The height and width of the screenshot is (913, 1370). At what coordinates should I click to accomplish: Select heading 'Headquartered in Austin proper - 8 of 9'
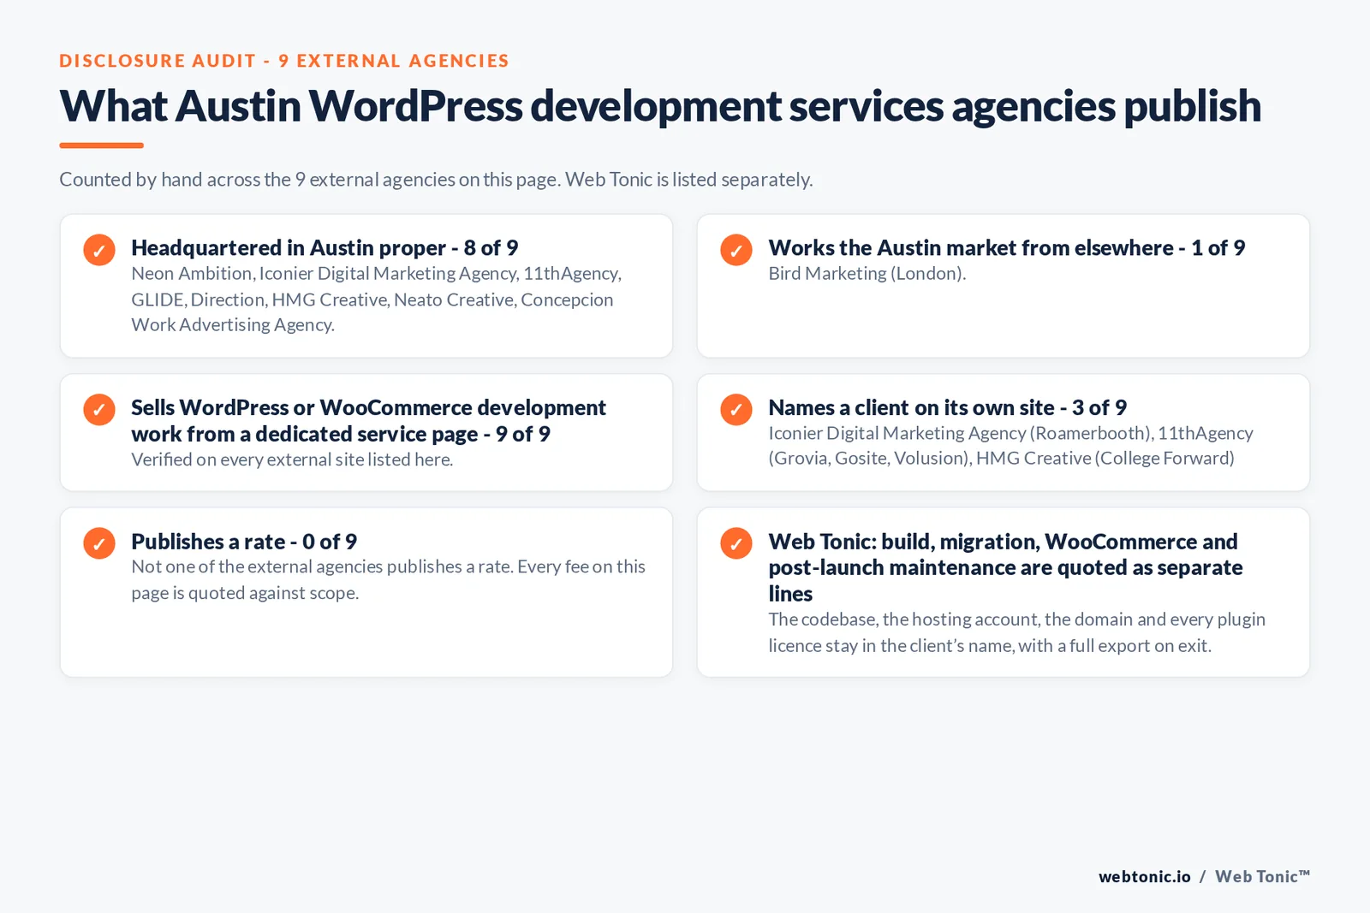(325, 248)
